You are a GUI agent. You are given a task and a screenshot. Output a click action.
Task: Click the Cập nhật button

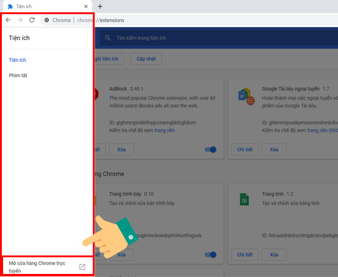[146, 58]
